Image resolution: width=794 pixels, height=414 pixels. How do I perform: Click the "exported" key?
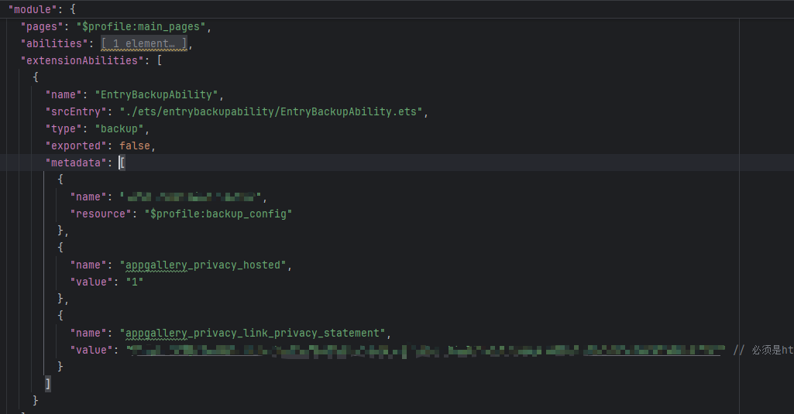pos(75,145)
